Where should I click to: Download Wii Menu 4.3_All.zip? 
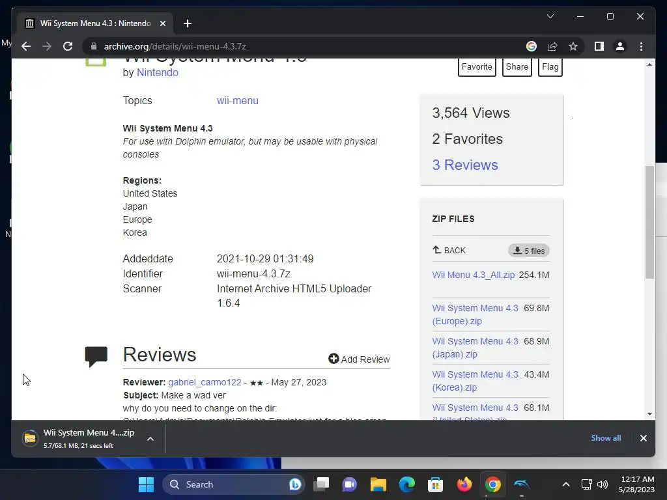[474, 275]
